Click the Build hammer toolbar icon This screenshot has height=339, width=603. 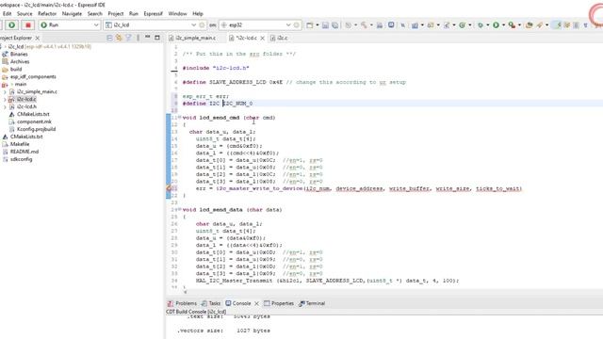(x=364, y=25)
